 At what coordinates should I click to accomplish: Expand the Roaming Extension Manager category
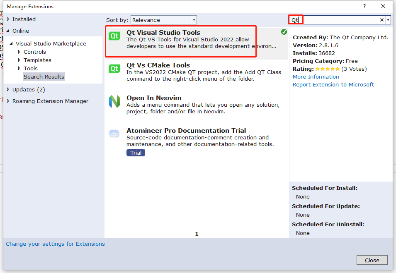[8, 101]
